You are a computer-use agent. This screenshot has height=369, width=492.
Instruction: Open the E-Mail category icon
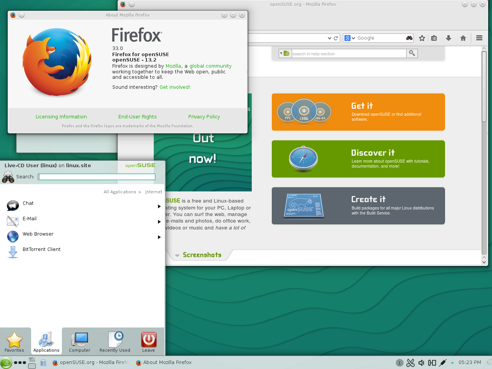13,221
